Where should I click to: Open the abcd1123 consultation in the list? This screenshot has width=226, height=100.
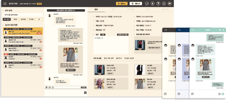click(x=23, y=40)
